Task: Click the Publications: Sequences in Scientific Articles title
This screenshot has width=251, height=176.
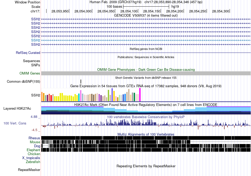Action: [x=146, y=57]
